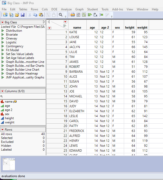Image resolution: width=163 pixels, height=180 pixels.
Task: Open the Analyze menu
Action: [x=66, y=9]
